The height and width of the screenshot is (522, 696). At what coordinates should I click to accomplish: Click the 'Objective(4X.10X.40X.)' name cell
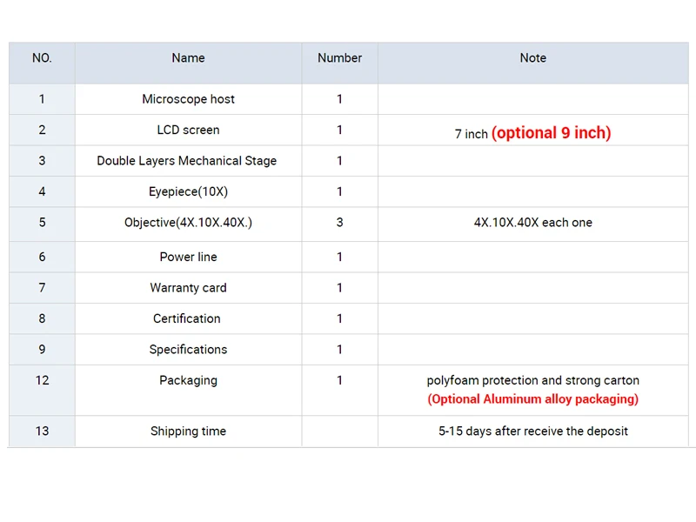(x=188, y=223)
